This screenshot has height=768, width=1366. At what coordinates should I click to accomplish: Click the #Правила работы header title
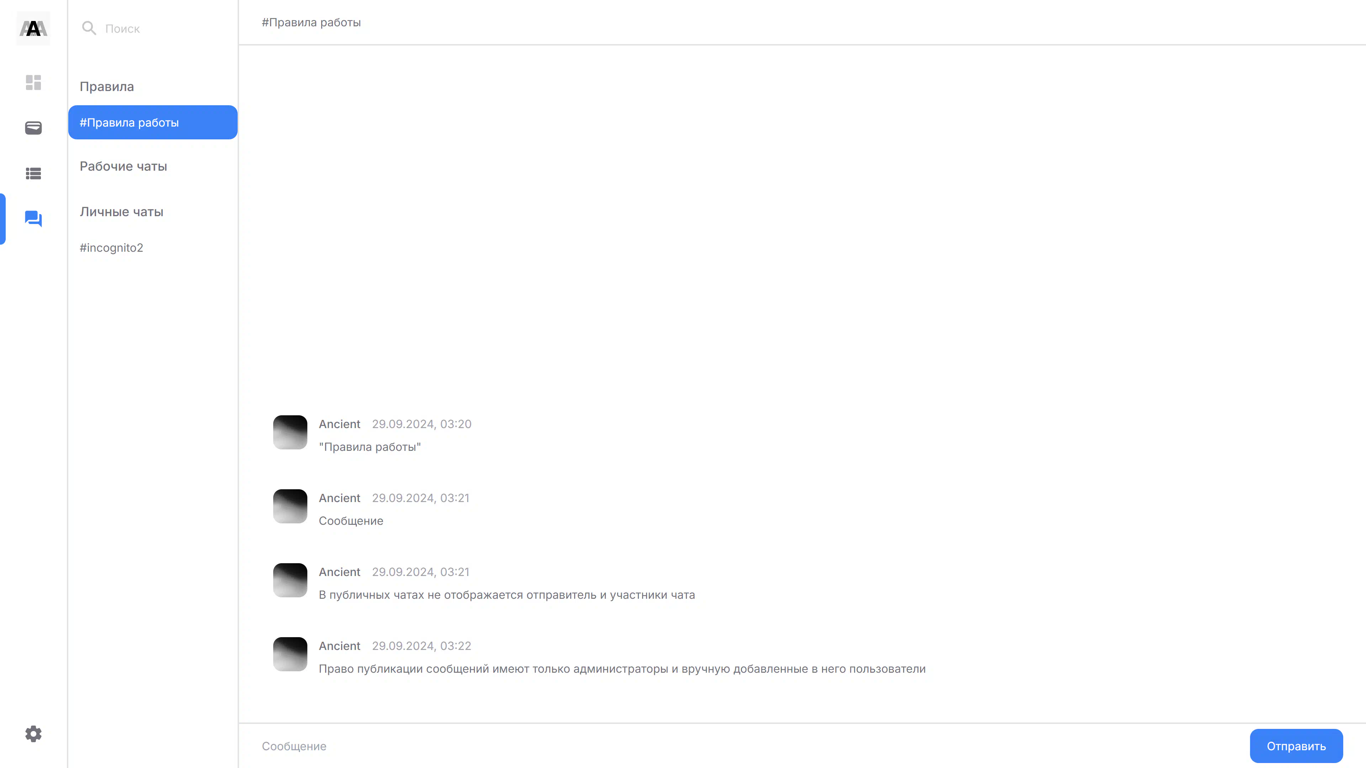tap(311, 22)
